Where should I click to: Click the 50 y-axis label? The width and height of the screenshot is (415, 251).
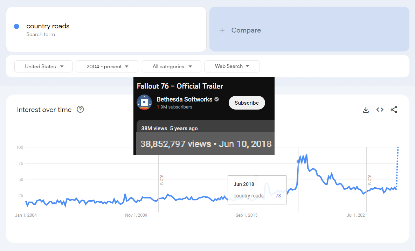click(x=21, y=180)
